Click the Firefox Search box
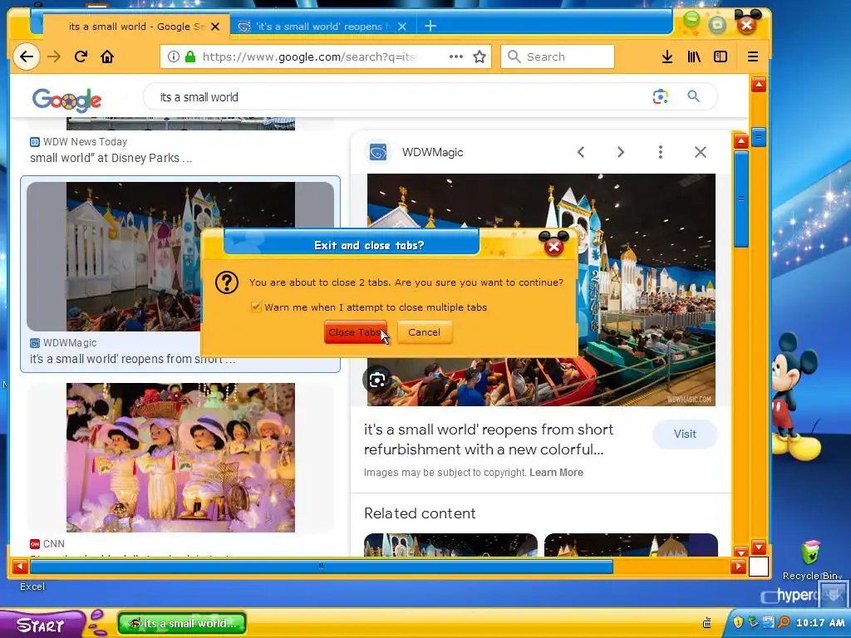This screenshot has width=851, height=638. 558,56
